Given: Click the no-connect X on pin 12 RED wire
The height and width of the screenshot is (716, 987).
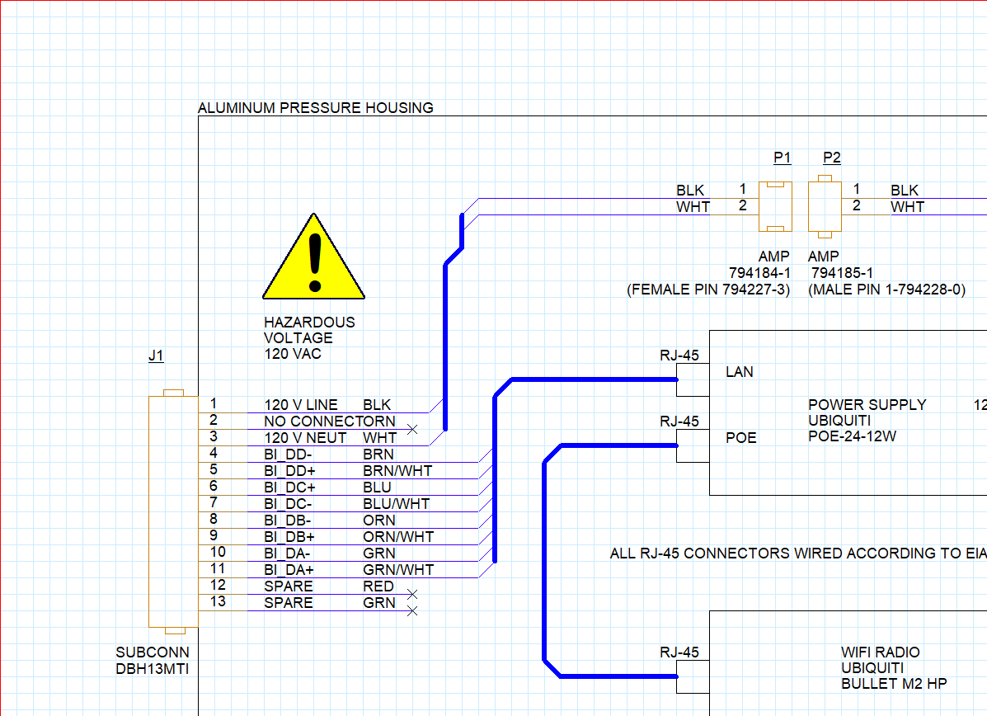Looking at the screenshot, I should click(x=412, y=595).
